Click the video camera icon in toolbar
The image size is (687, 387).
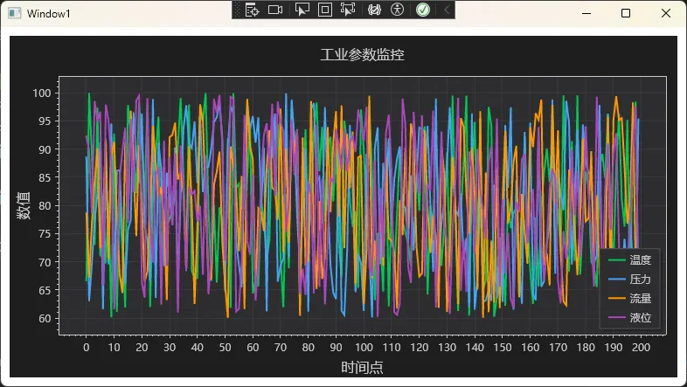click(x=275, y=10)
